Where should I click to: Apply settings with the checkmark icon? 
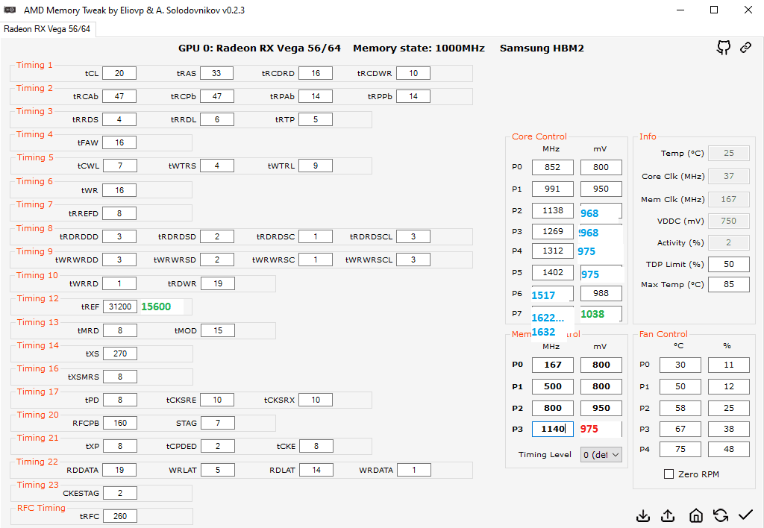click(x=745, y=515)
